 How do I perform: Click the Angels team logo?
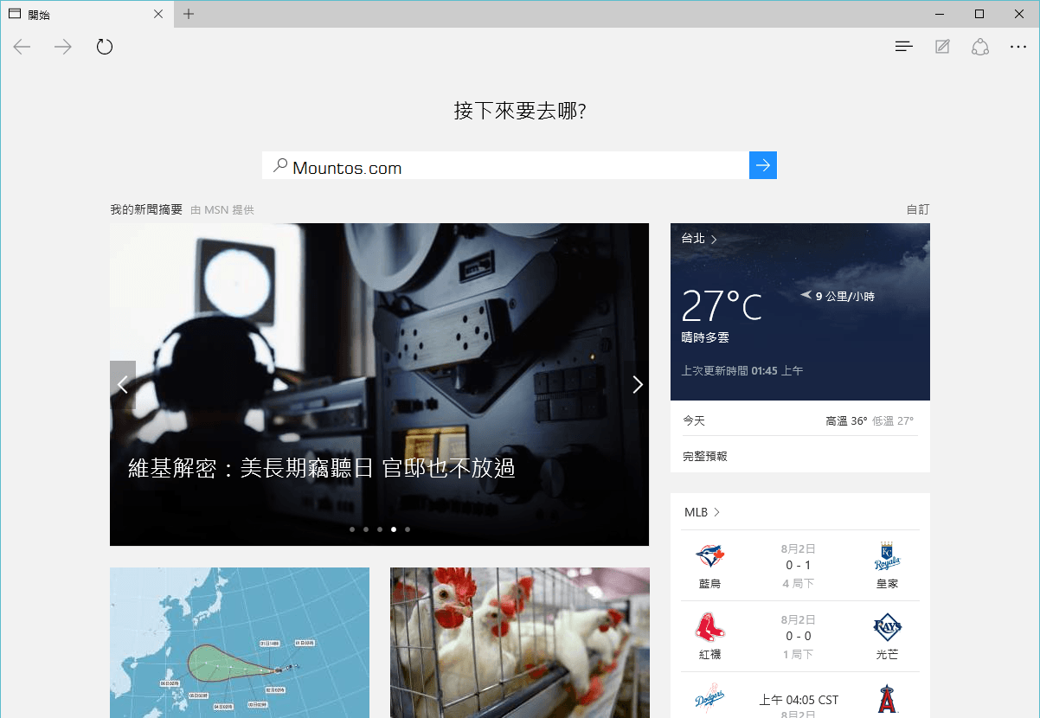(x=888, y=699)
